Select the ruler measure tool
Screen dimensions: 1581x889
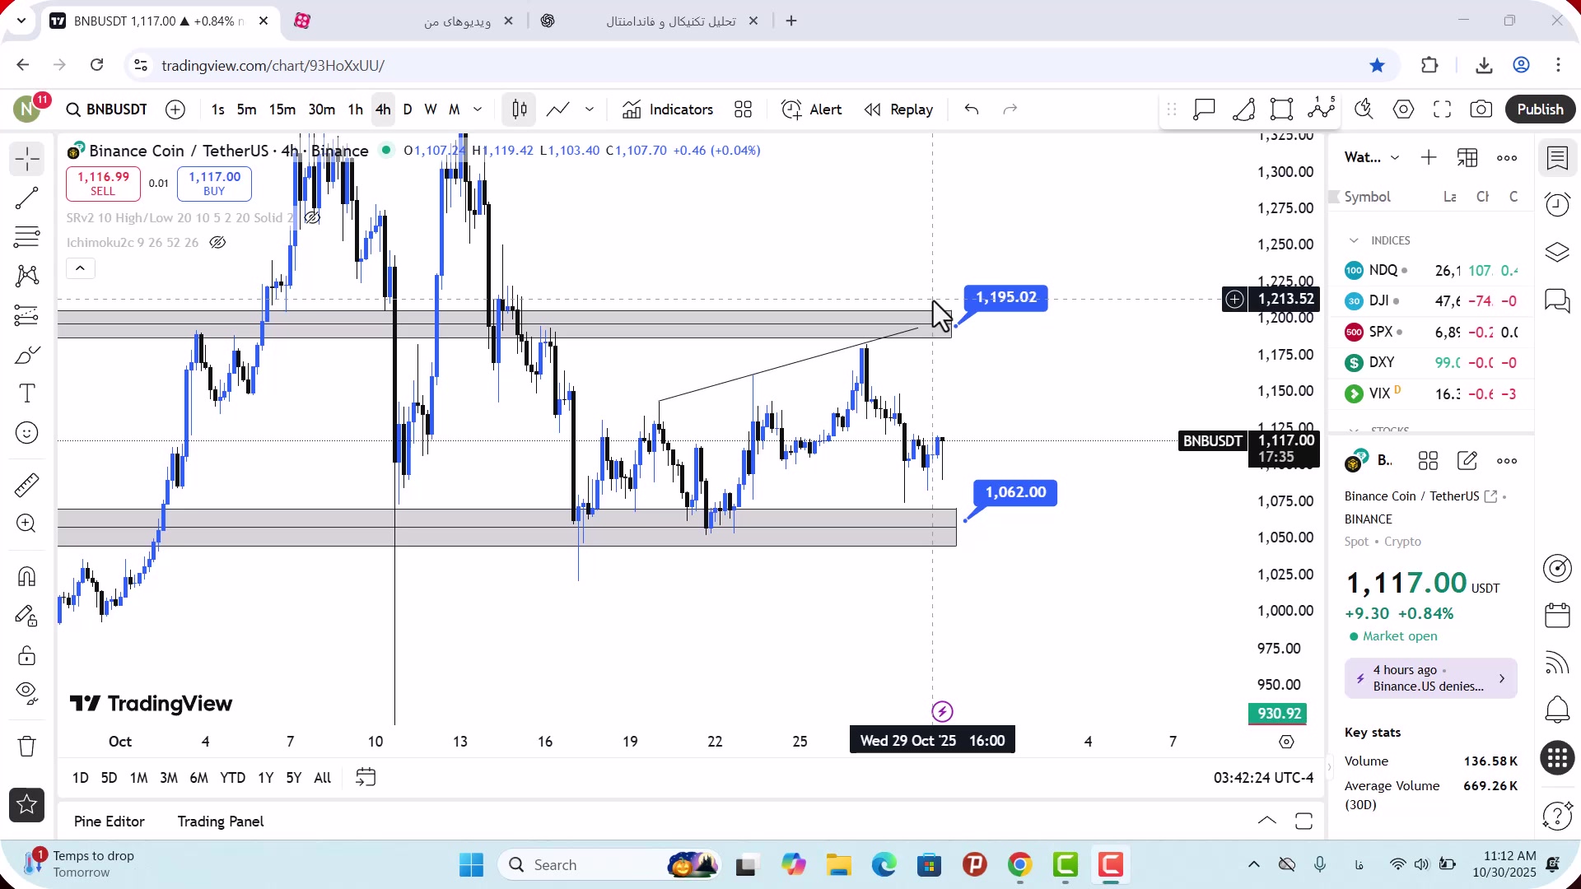(x=27, y=485)
